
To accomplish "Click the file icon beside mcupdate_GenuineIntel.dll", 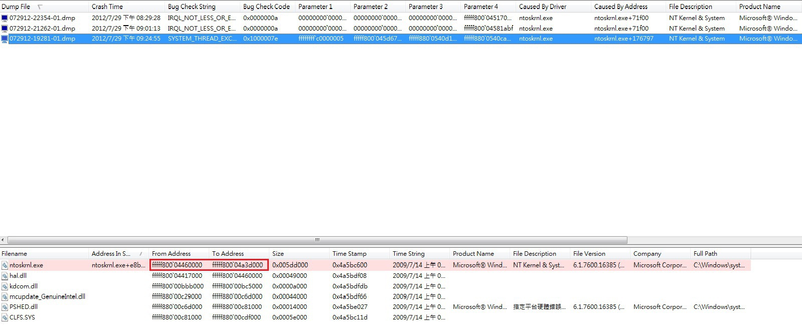I will coord(5,296).
